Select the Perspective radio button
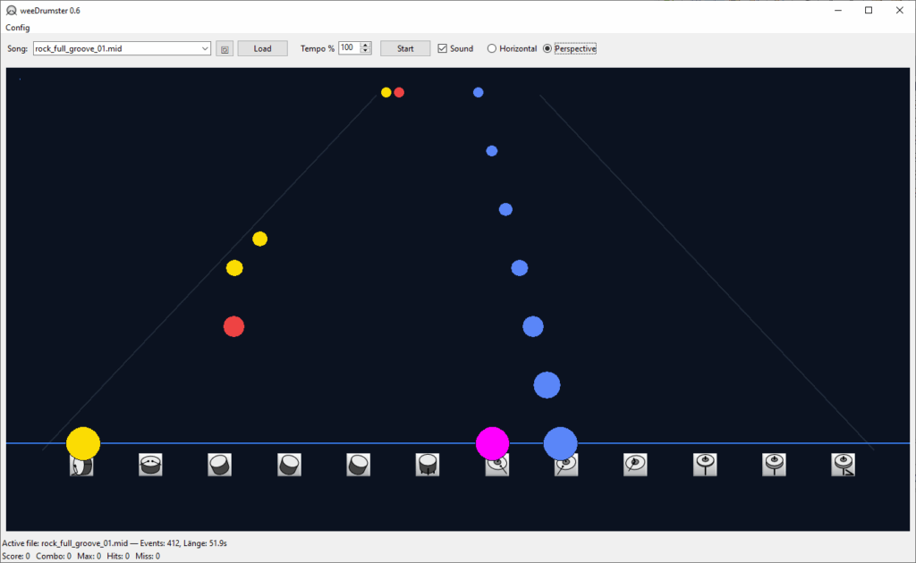This screenshot has height=563, width=916. pos(547,48)
